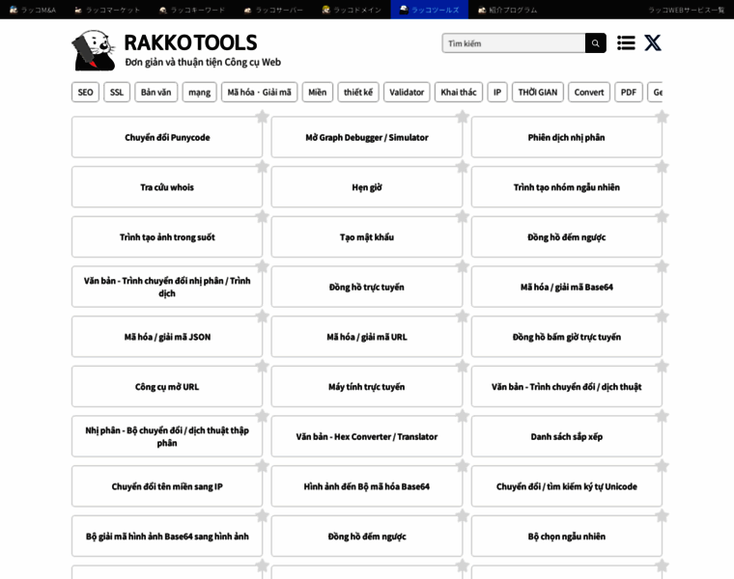This screenshot has width=734, height=579.
Task: Star the Tạo mật khẩu tool
Action: point(462,216)
